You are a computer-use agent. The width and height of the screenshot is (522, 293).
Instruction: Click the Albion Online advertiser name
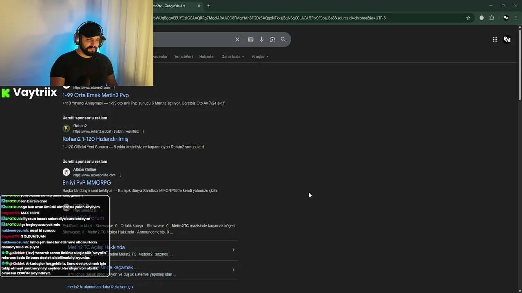coord(84,170)
